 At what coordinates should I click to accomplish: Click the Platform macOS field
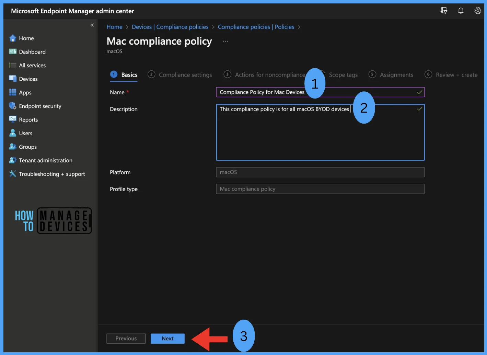tap(320, 172)
